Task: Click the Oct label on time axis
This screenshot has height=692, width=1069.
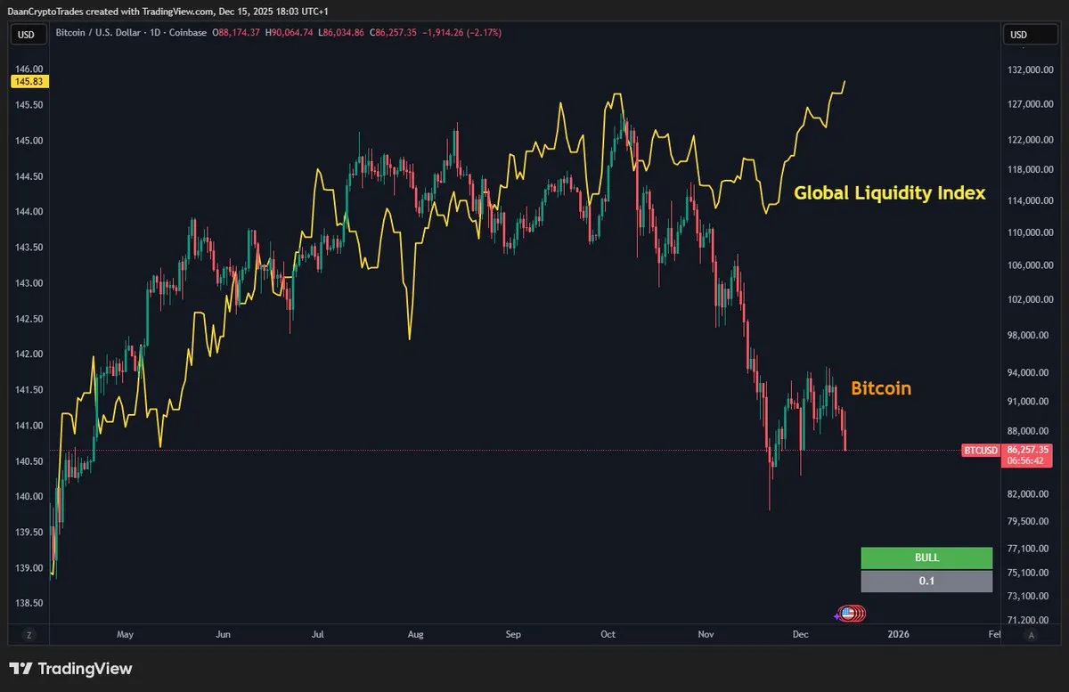Action: point(608,635)
